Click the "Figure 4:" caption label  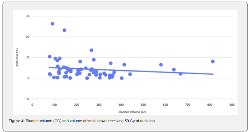coord(16,121)
